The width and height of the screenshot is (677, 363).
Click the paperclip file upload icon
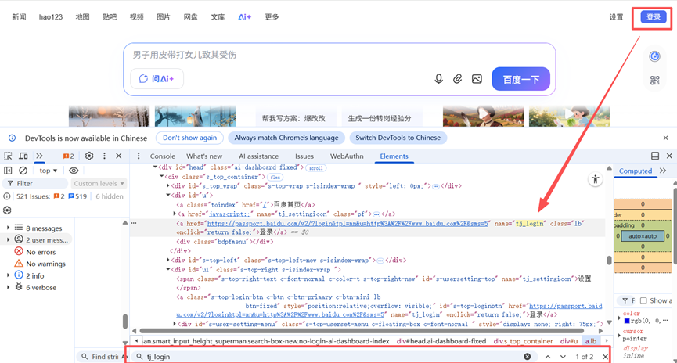click(457, 79)
